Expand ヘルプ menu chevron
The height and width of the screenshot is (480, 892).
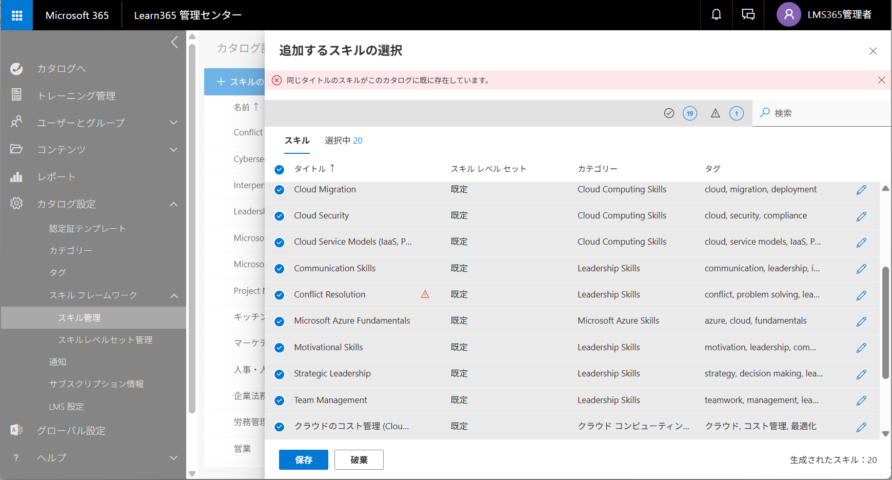coord(173,457)
